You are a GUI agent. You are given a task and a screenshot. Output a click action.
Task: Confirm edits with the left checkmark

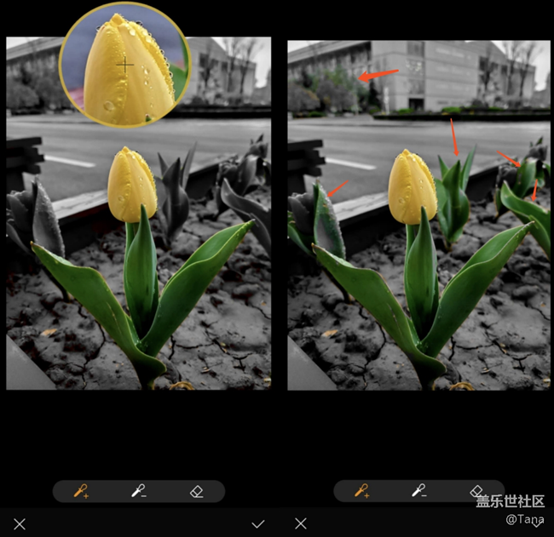258,523
